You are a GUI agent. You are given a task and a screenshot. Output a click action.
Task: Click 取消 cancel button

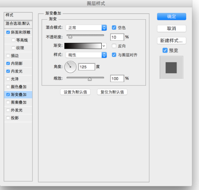coord(171,29)
